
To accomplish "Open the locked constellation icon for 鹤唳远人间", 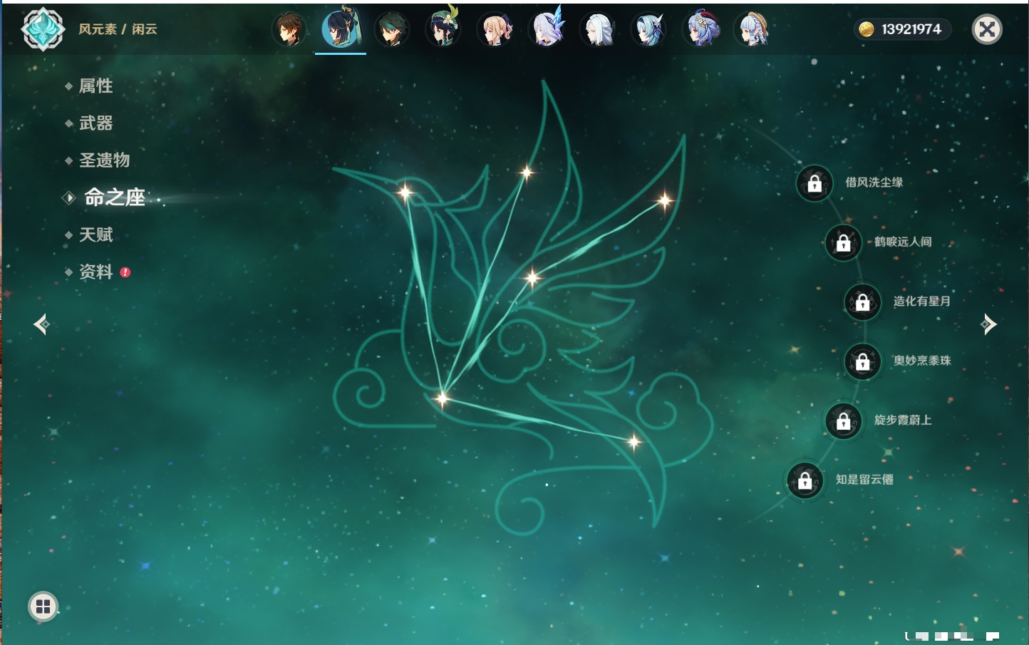I will click(x=844, y=243).
